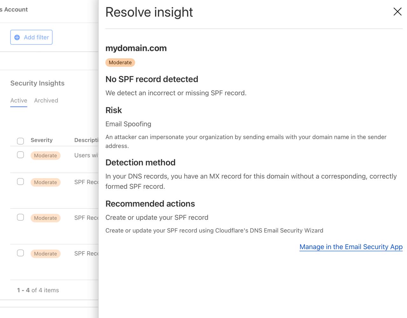
Task: Switch to the Archived tab
Action: (46, 101)
